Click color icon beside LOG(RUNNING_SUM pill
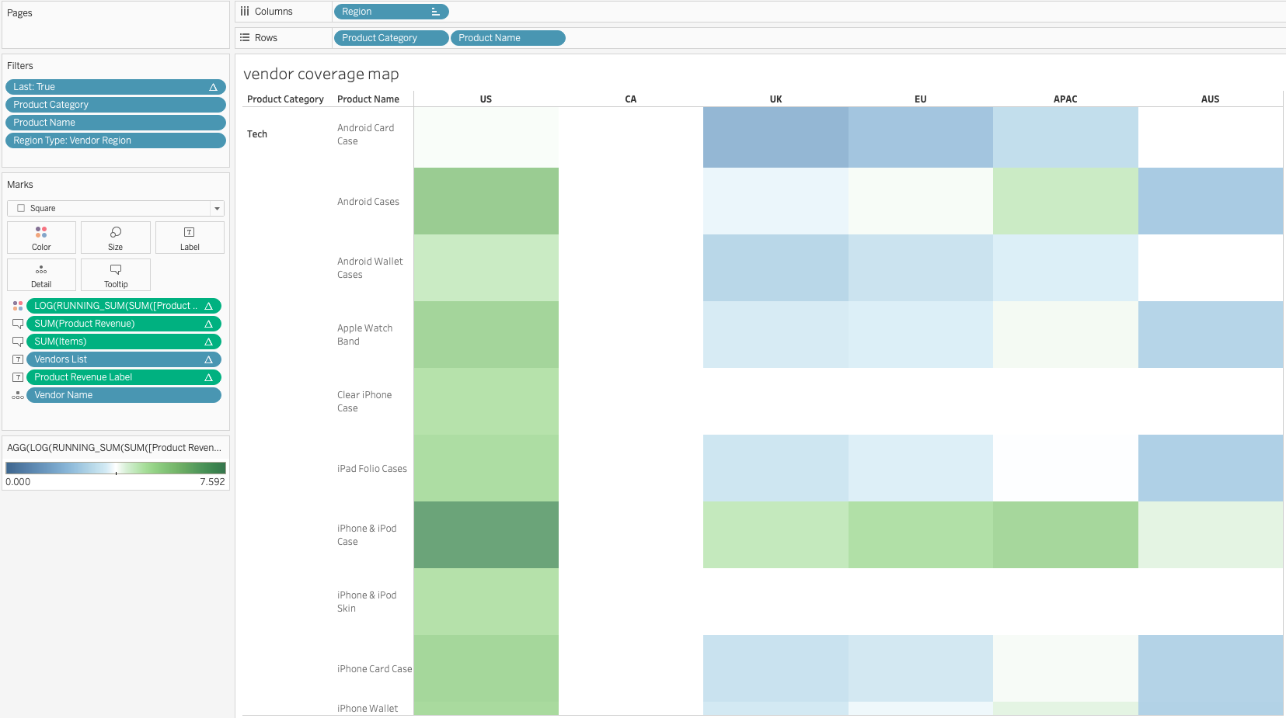Screen dimensions: 1286x718 tap(18, 306)
